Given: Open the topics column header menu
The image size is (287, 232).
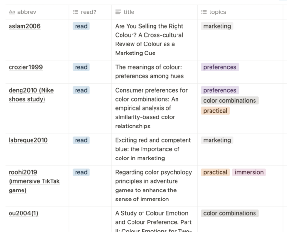Looking at the screenshot, I should pyautogui.click(x=218, y=12).
